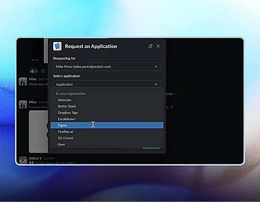This screenshot has height=202, width=260.
Task: Click the thilina sender name
Action: [x=36, y=158]
